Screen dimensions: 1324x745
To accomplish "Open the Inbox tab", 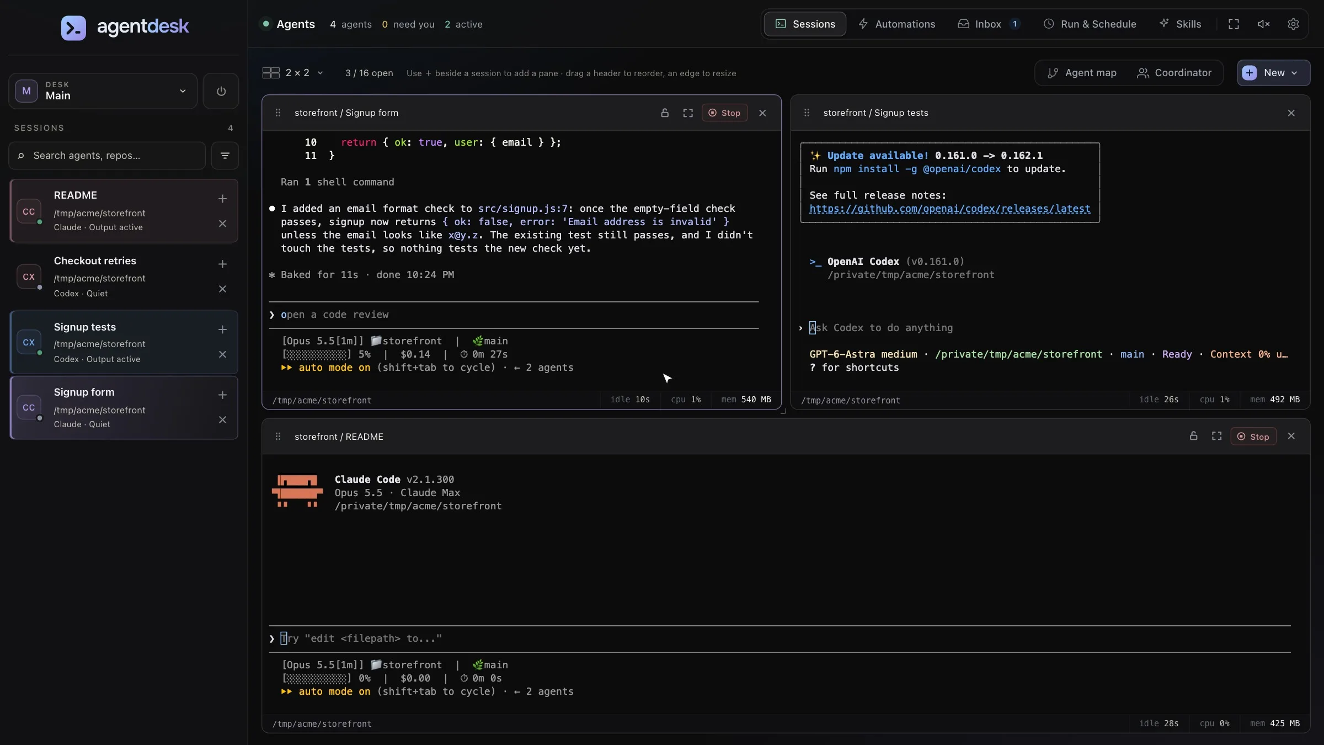I will click(989, 24).
